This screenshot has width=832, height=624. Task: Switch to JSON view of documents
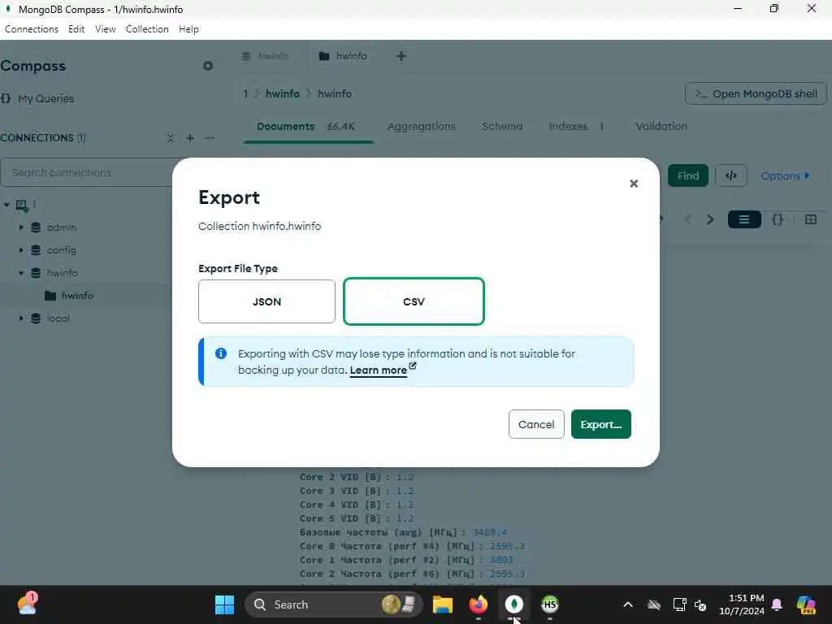778,219
